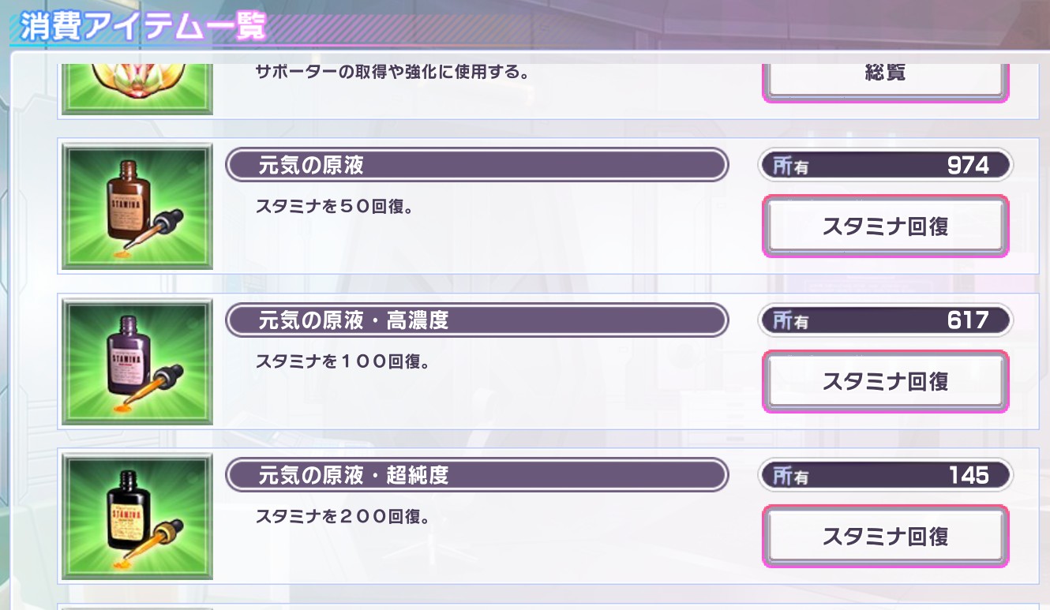Click the 元気の原液・超純度 black bottle icon
The image size is (1050, 610).
[138, 516]
